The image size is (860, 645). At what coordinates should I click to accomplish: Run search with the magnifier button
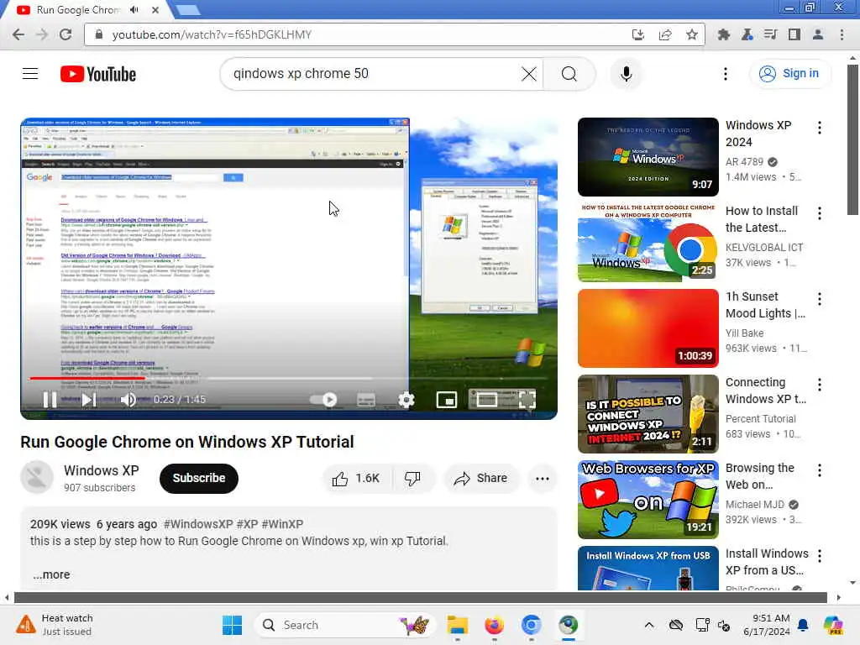[x=569, y=74]
